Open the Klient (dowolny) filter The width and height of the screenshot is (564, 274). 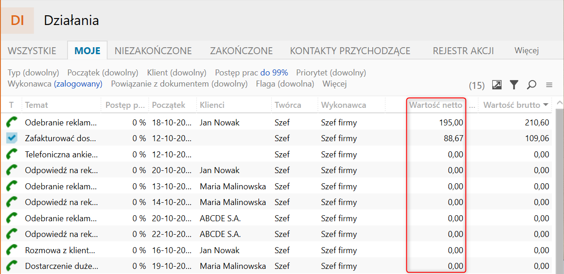coord(177,73)
